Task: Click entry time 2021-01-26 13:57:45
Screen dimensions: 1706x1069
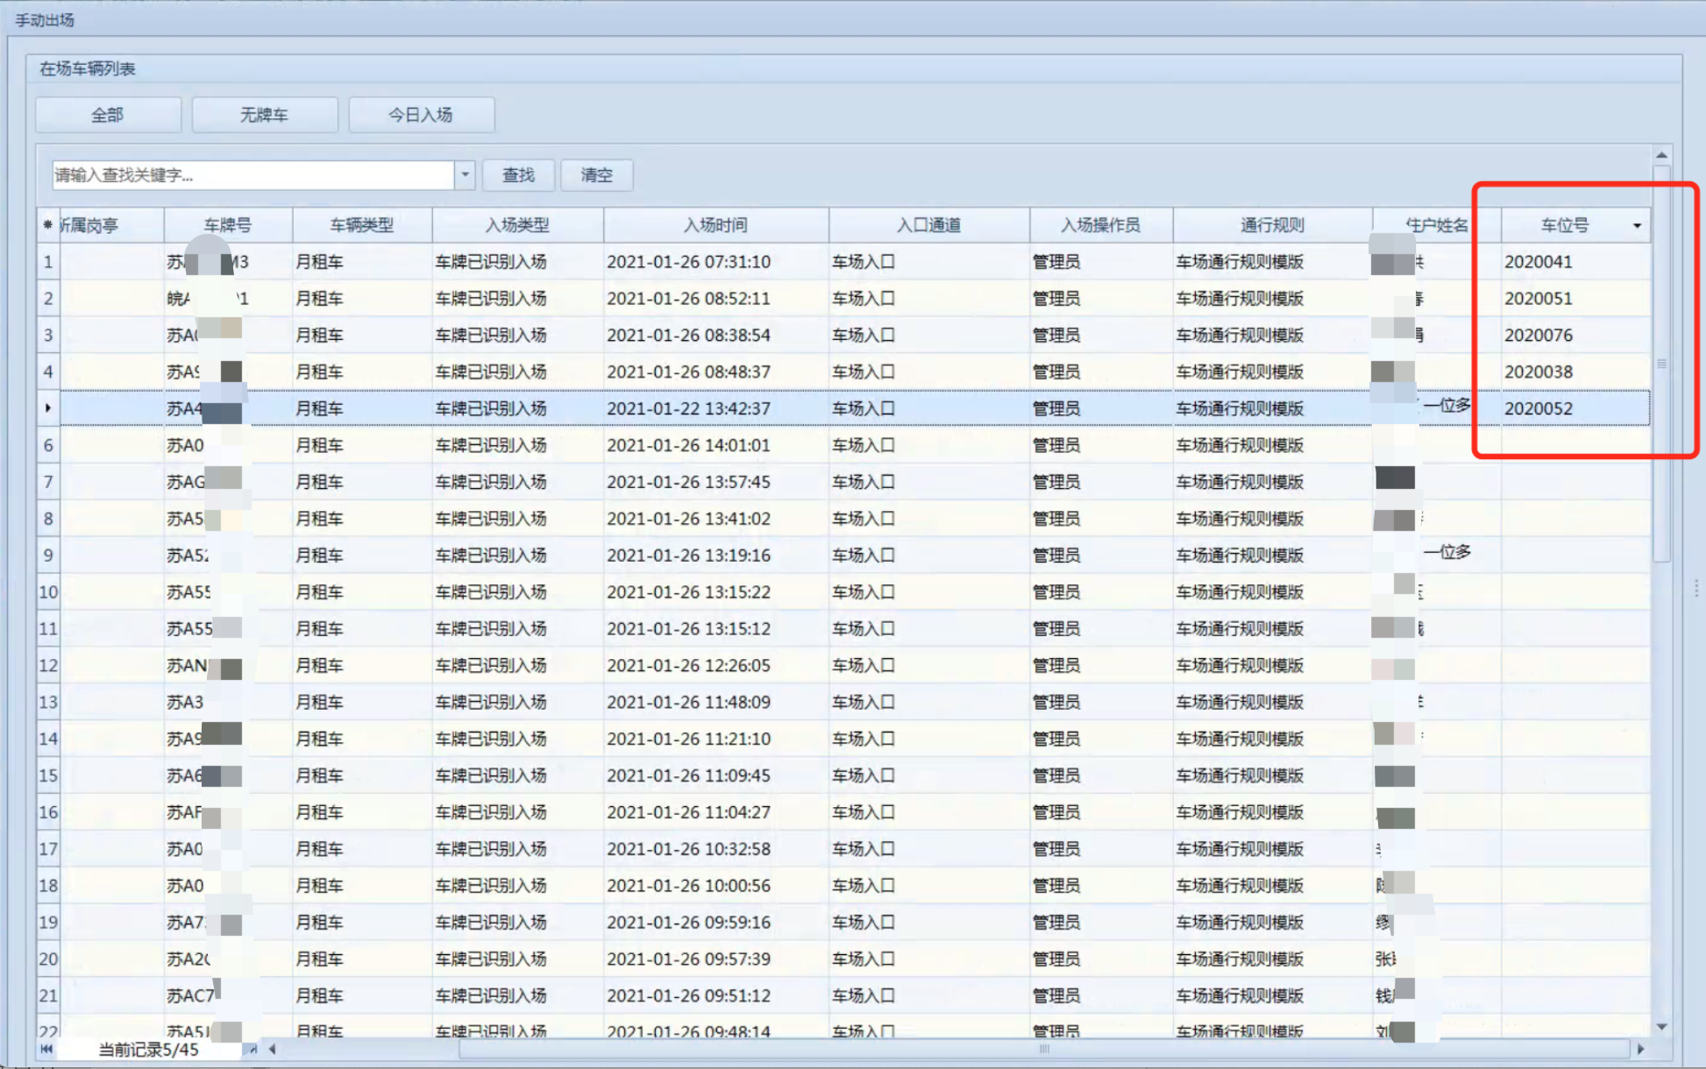Action: [715, 483]
